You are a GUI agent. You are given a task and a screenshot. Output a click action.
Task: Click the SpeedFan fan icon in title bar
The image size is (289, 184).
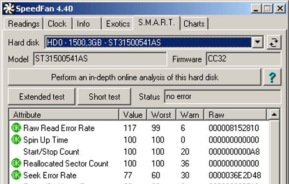pyautogui.click(x=8, y=8)
